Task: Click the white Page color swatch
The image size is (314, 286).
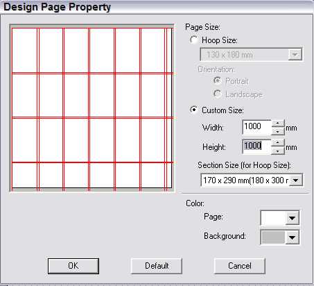Action: tap(273, 218)
